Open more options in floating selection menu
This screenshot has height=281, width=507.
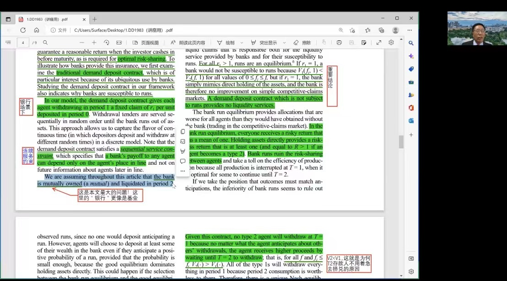click(x=183, y=171)
